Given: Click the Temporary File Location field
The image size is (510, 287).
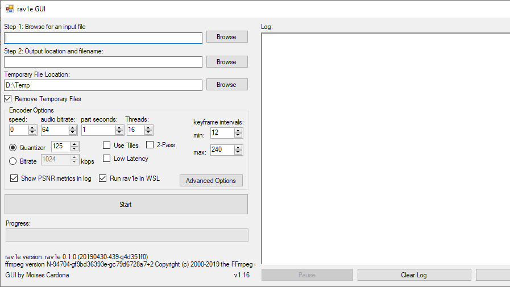Looking at the screenshot, I should point(103,85).
